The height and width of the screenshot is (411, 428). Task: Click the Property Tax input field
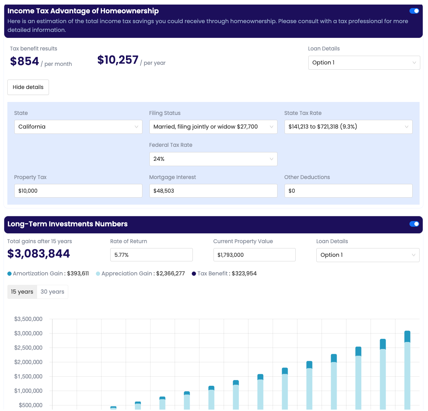(x=78, y=191)
